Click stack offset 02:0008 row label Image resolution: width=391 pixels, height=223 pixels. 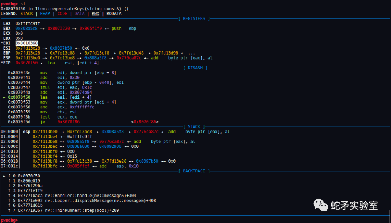coord(9,142)
